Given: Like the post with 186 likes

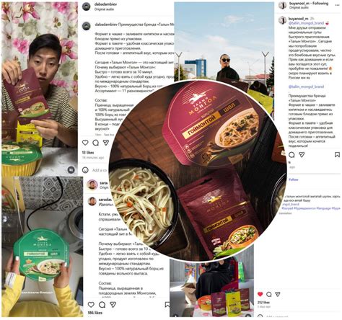Looking at the screenshot, I should pyautogui.click(x=91, y=305).
